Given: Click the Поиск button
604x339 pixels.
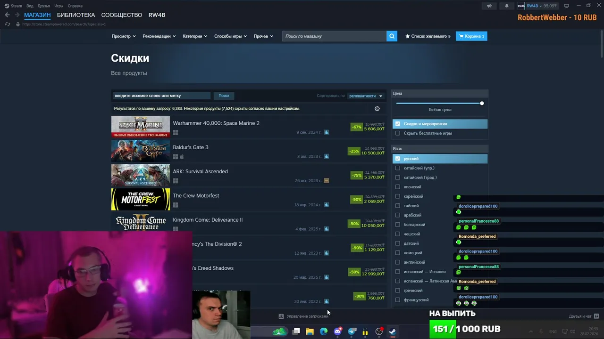Looking at the screenshot, I should pyautogui.click(x=224, y=96).
